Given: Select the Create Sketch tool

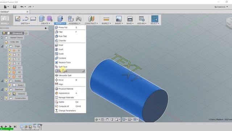Looking at the screenshot, I should [18, 19].
